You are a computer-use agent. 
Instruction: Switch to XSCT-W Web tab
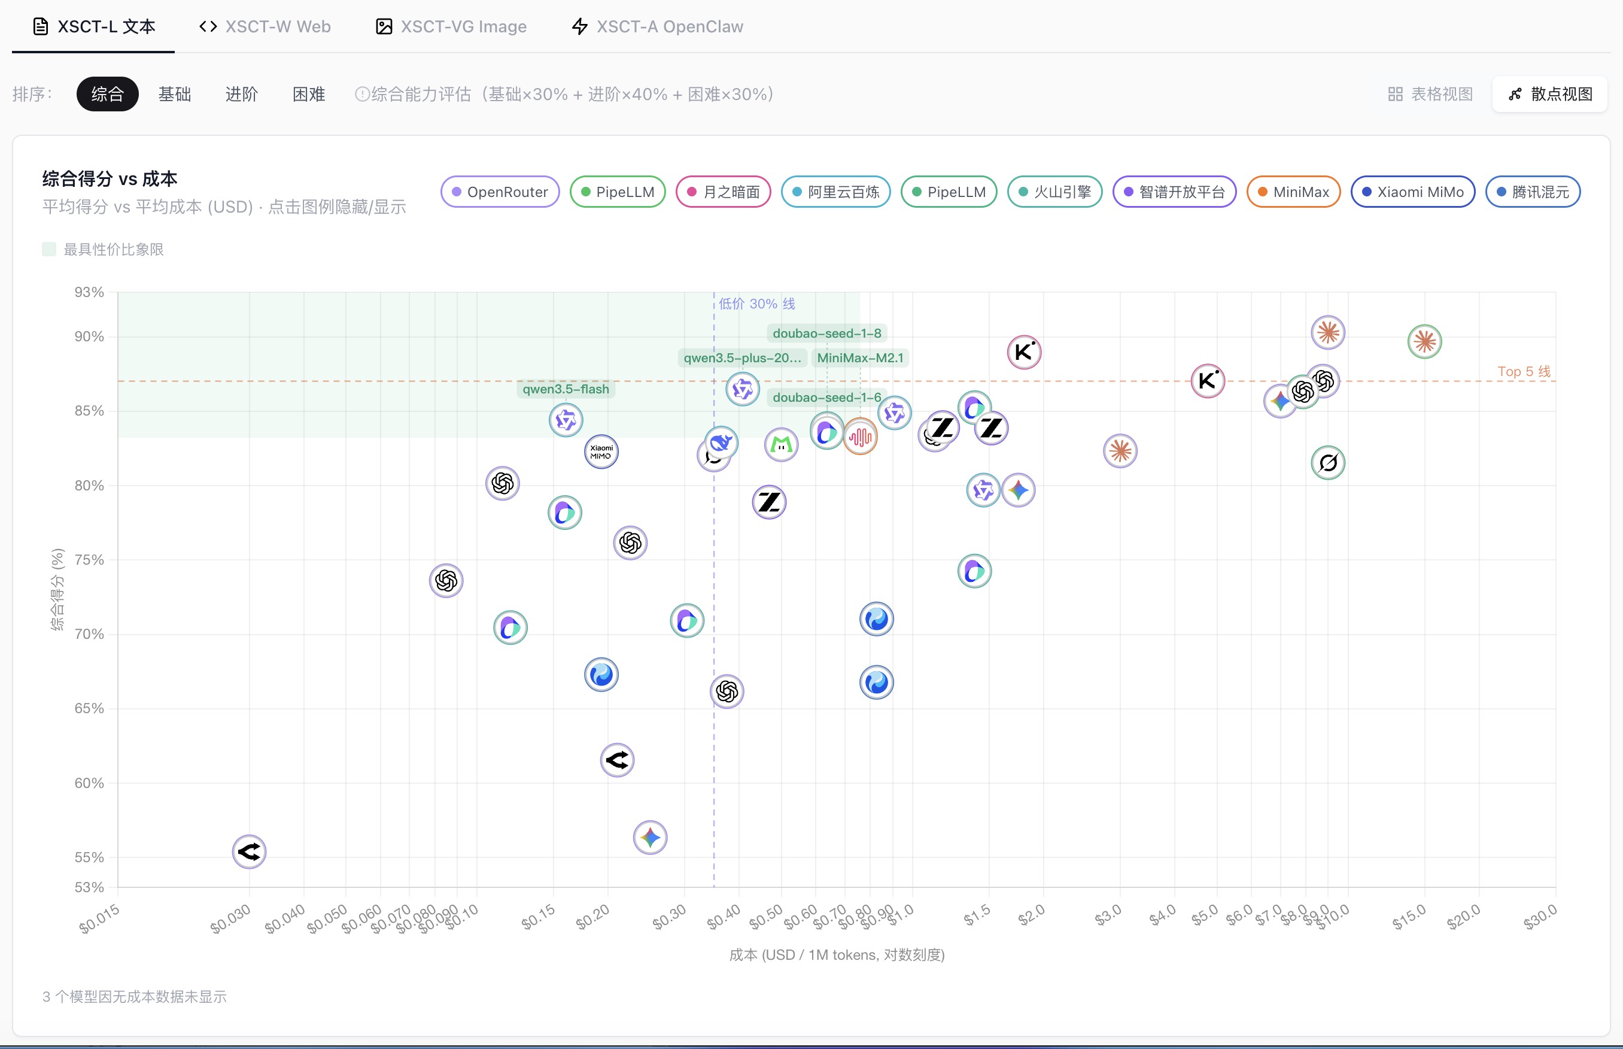click(265, 26)
